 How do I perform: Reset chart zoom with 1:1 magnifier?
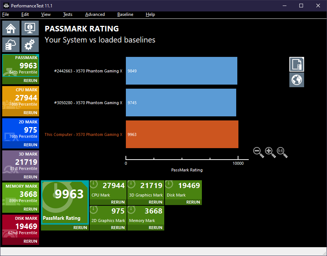282,152
